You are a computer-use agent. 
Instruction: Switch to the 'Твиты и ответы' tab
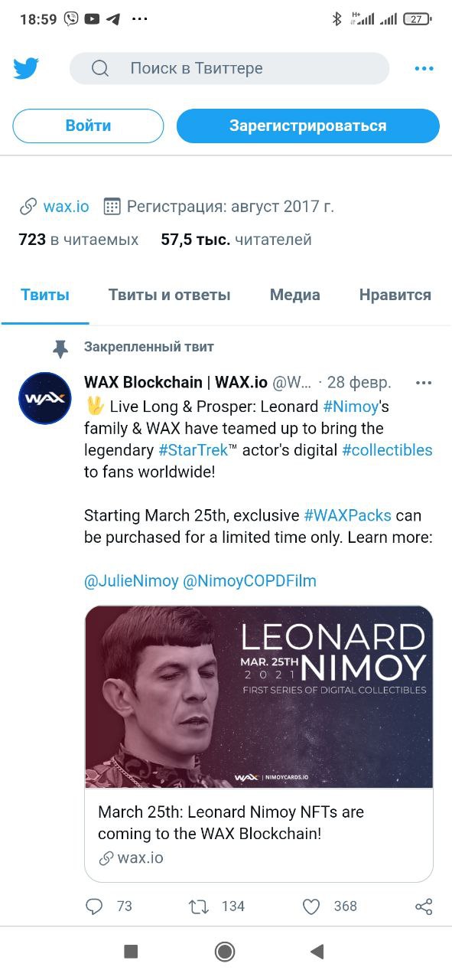click(x=169, y=295)
